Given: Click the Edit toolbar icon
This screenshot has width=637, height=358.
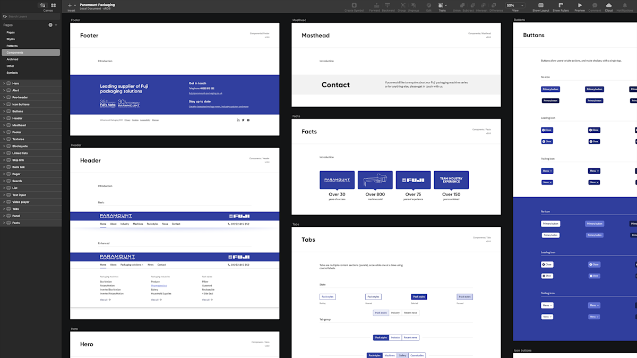Looking at the screenshot, I should point(429,5).
